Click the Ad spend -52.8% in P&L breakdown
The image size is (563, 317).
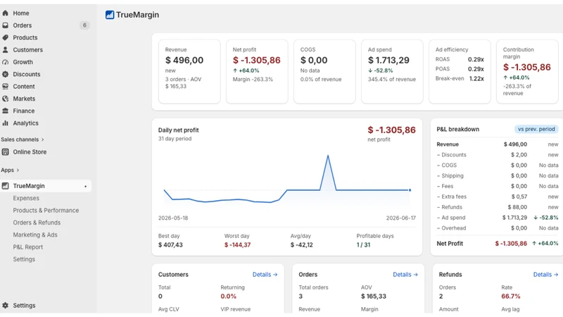546,218
